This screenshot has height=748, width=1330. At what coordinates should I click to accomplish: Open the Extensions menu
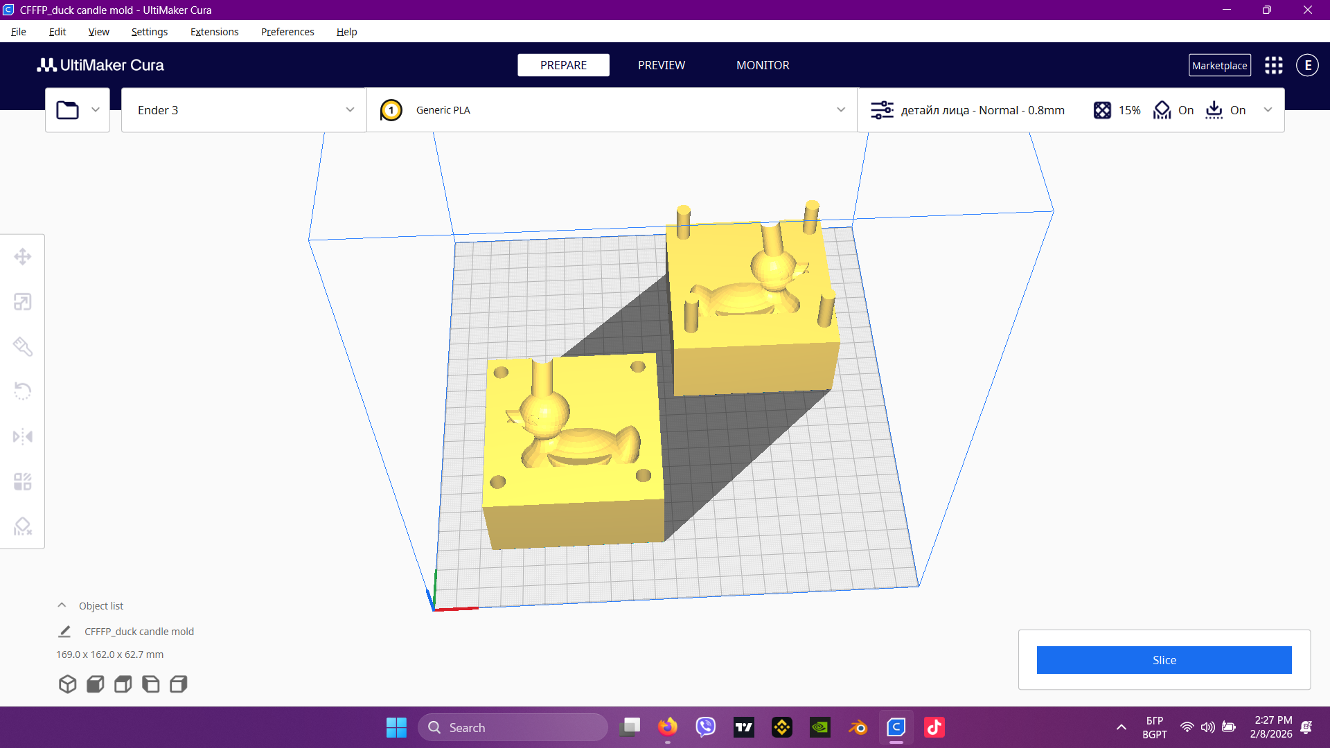215,32
